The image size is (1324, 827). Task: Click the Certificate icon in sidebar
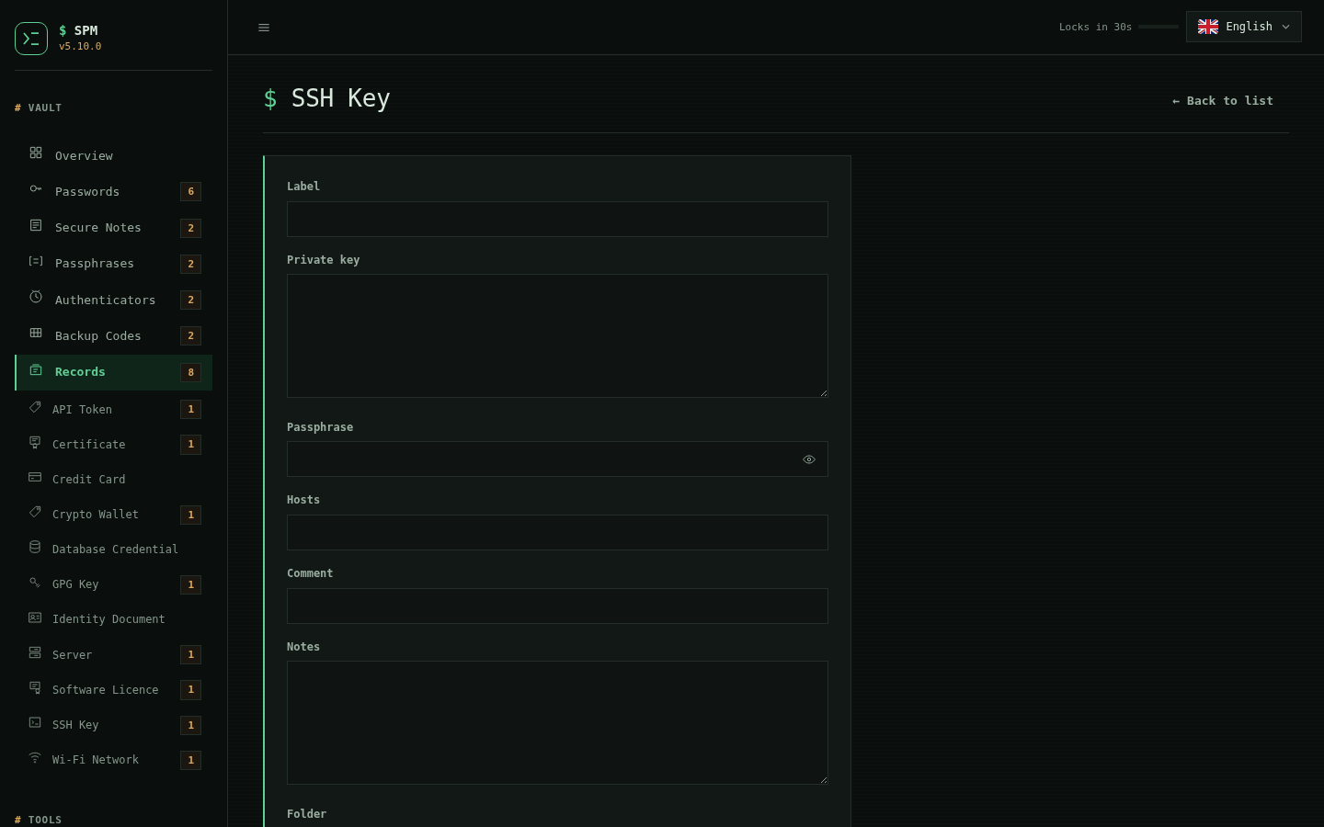(35, 442)
